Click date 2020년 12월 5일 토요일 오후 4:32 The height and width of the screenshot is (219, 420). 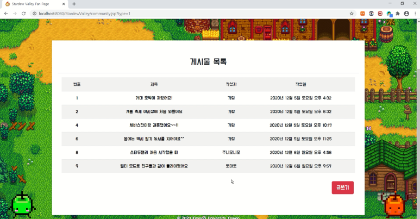pos(300,98)
